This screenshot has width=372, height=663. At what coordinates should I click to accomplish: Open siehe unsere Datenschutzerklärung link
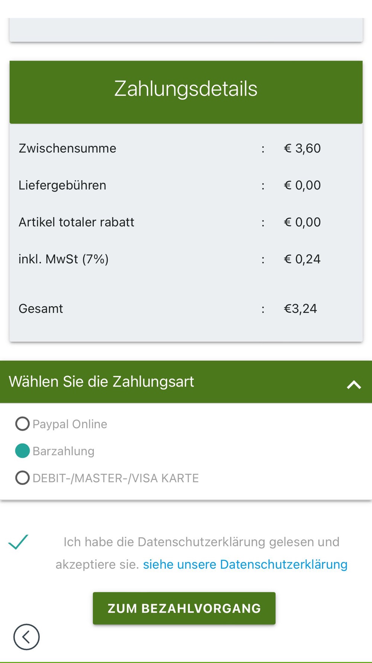(x=245, y=564)
